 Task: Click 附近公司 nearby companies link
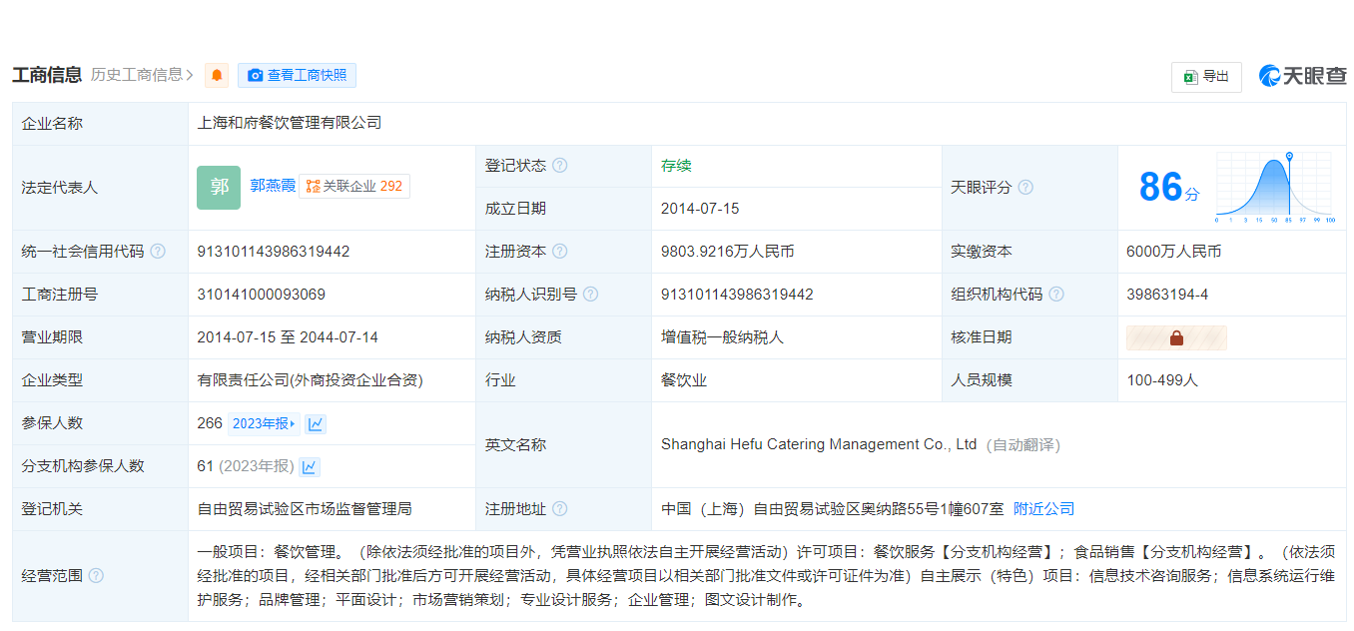[1043, 509]
